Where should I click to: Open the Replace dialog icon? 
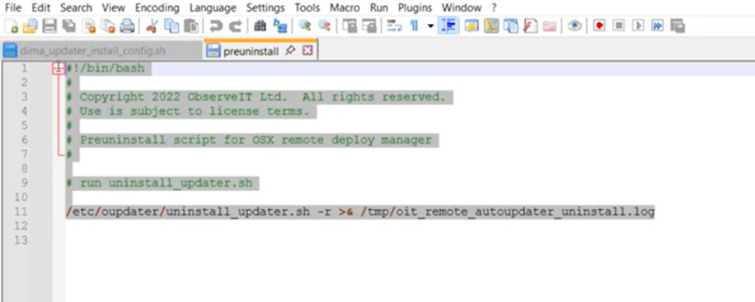pyautogui.click(x=279, y=26)
